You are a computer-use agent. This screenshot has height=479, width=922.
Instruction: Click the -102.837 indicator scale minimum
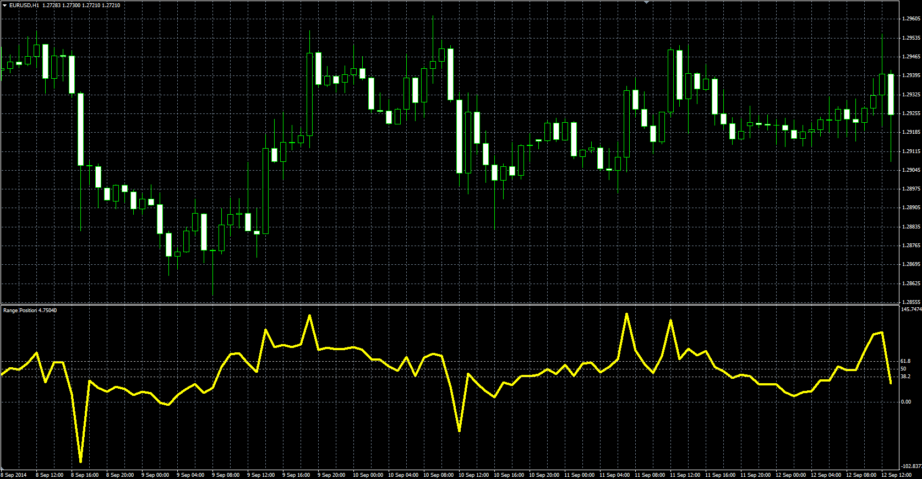tap(911, 466)
